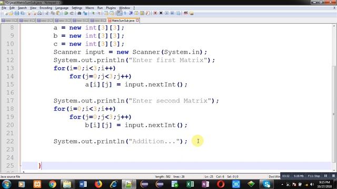337x189 pixels.
Task: Click the Zoom In toolbar icon
Action: (x=93, y=13)
